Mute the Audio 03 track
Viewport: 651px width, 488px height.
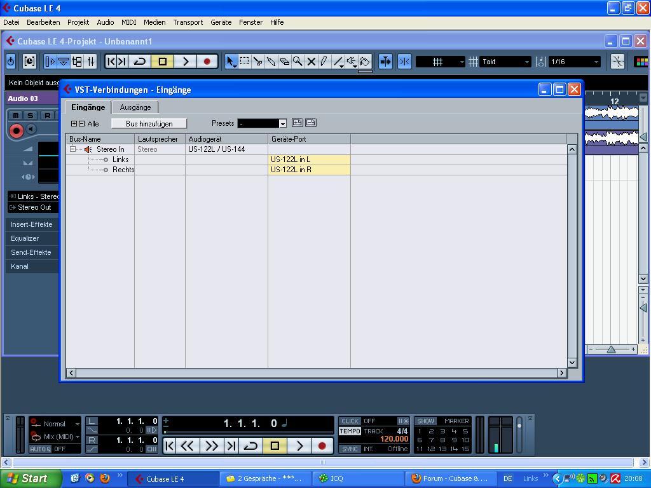point(16,116)
